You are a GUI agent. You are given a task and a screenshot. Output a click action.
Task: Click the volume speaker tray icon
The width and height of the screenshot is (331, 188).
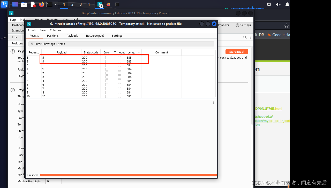pos(278,4)
